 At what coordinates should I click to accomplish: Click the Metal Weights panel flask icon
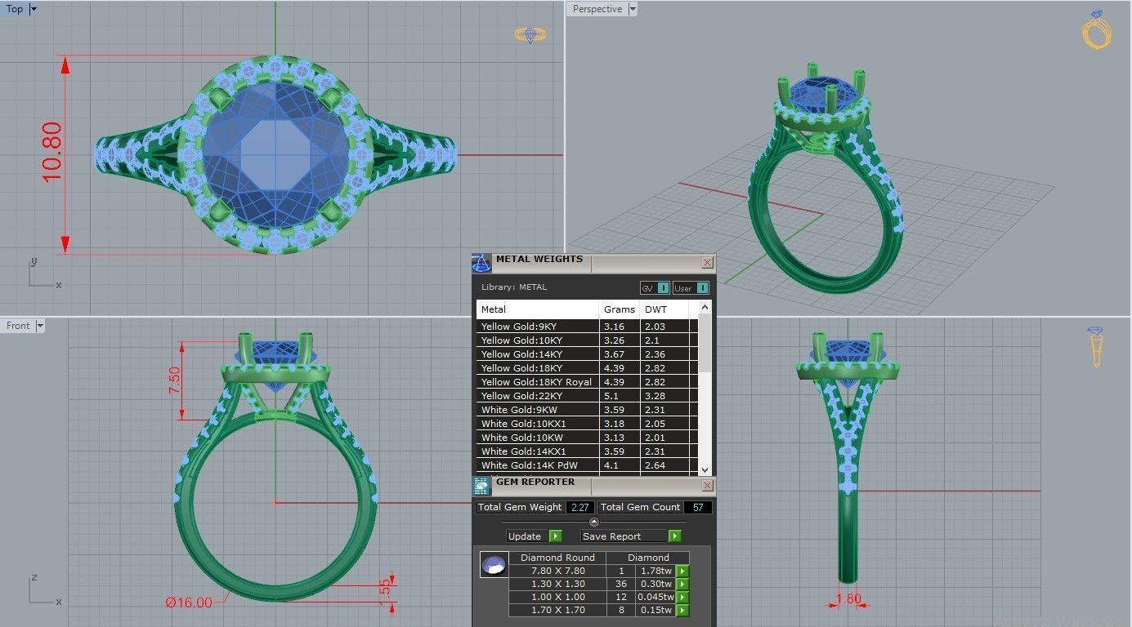[482, 263]
